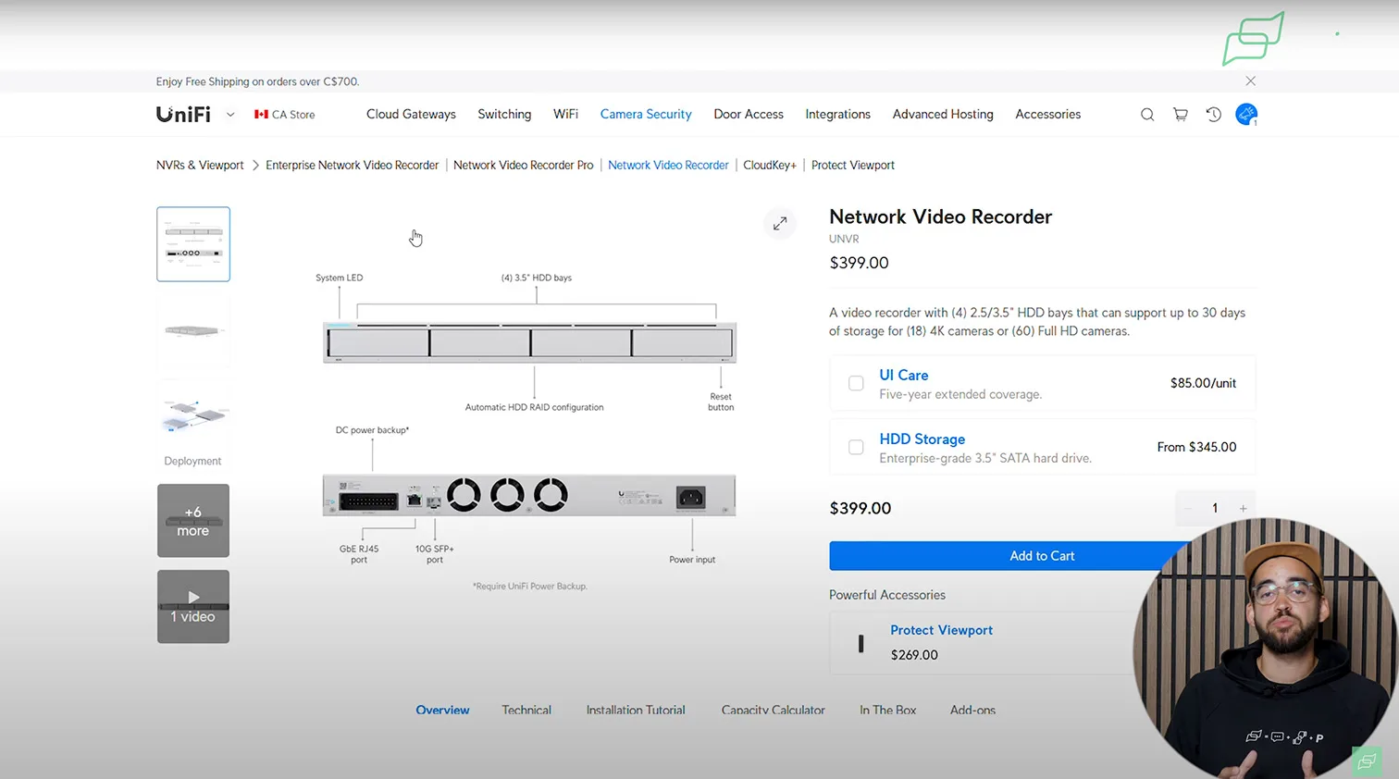The width and height of the screenshot is (1399, 779).
Task: Switch to the Technical tab
Action: click(526, 711)
